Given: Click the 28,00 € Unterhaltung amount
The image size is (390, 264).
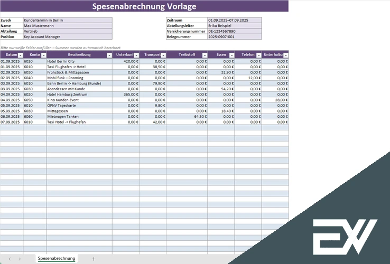Looking at the screenshot, I should (x=275, y=100).
